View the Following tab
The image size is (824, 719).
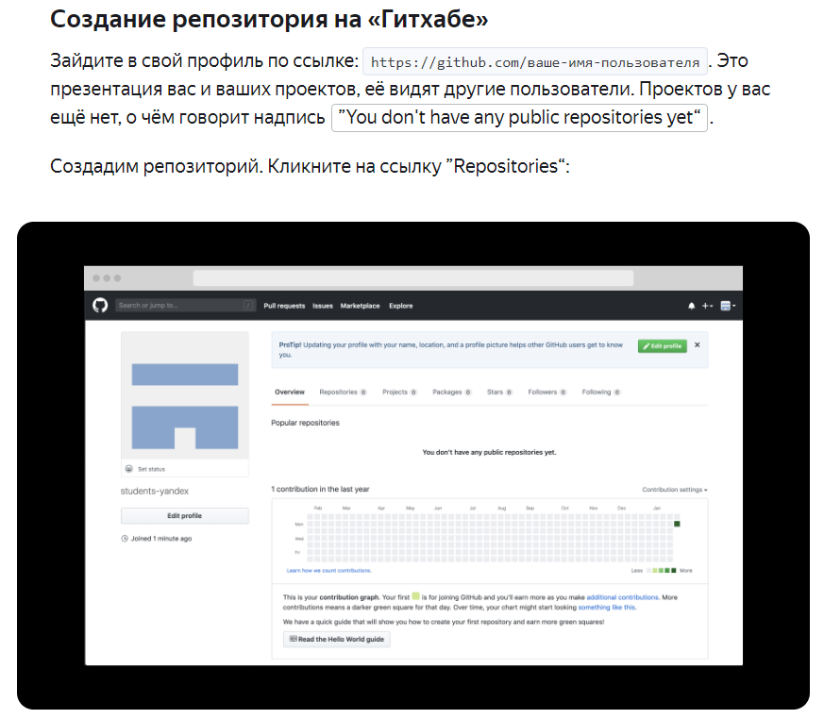pos(601,393)
